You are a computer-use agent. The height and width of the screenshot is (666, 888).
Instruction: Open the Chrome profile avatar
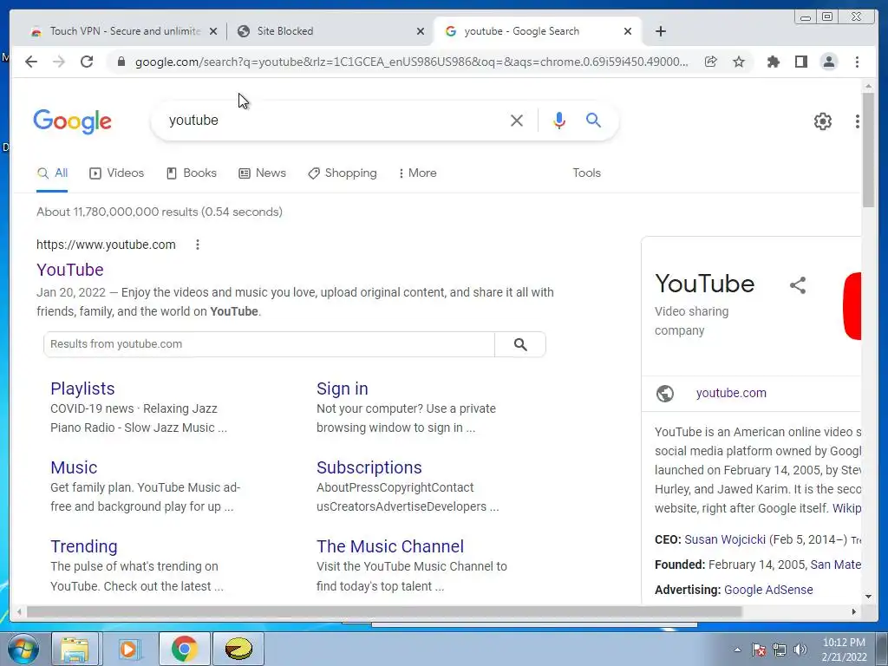coord(828,62)
